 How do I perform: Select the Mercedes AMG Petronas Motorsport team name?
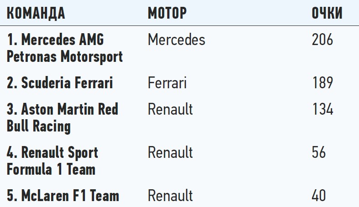pos(65,48)
